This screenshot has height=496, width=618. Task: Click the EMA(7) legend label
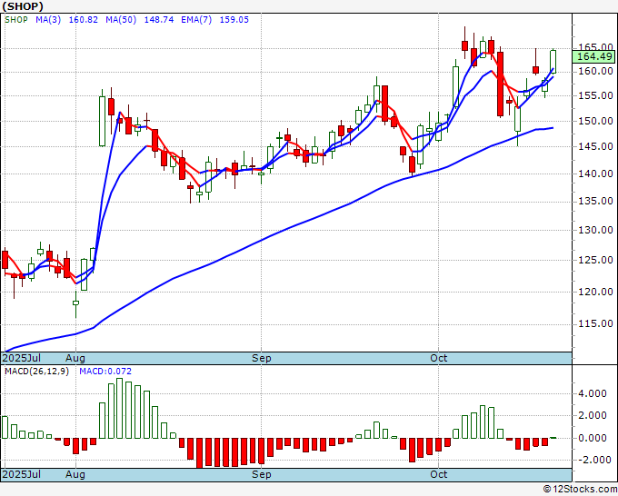(196, 20)
